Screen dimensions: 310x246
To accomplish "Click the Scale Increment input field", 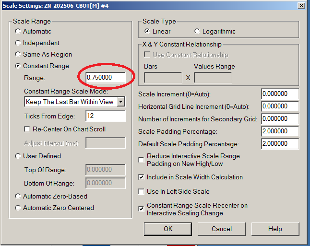I will (x=280, y=94).
